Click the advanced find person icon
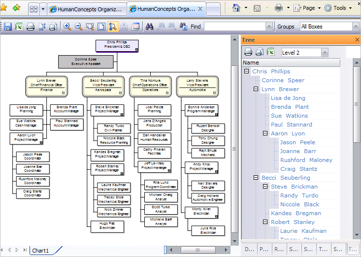The width and height of the screenshot is (361, 257). tap(183, 27)
